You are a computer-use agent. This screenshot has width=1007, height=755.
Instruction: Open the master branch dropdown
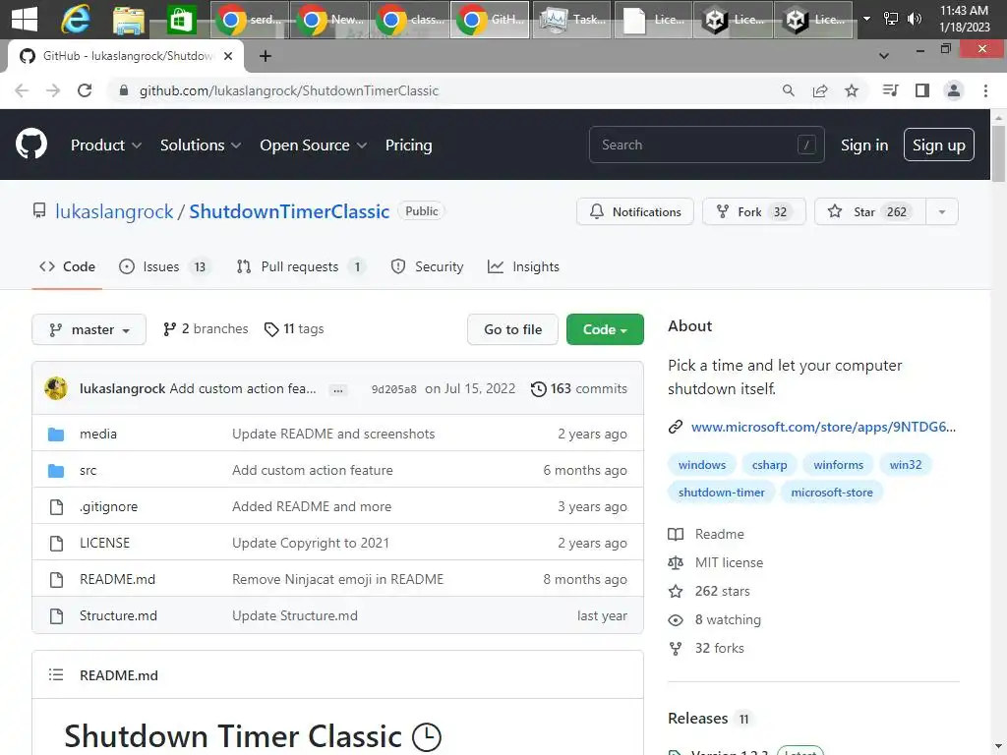click(89, 329)
